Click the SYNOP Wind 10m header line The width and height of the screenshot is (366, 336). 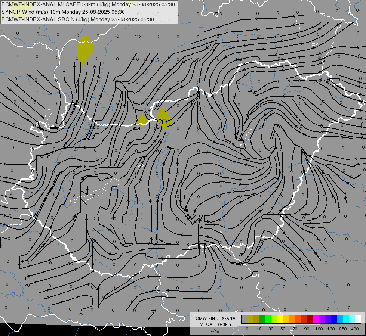tap(63, 12)
